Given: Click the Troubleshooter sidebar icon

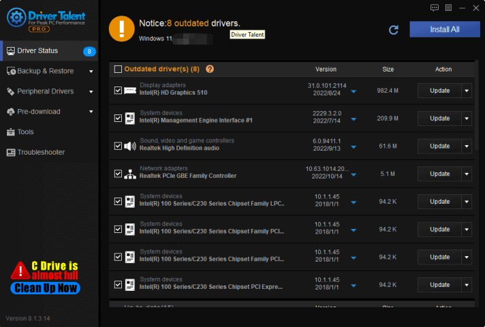Looking at the screenshot, I should click(11, 152).
